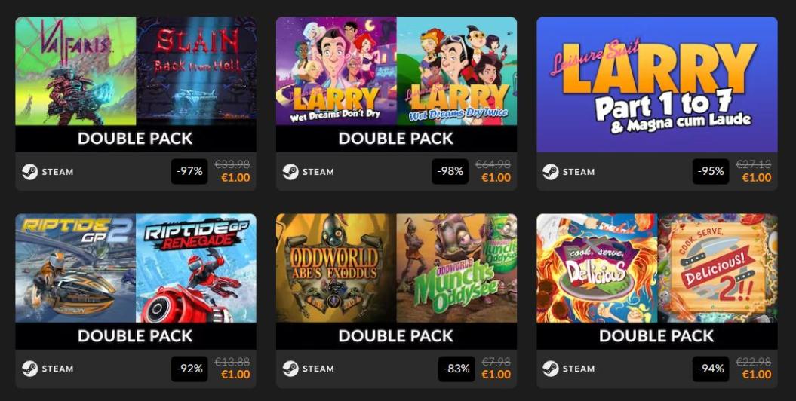Click Steam icon on Valfaris Slain pack

[x=30, y=172]
